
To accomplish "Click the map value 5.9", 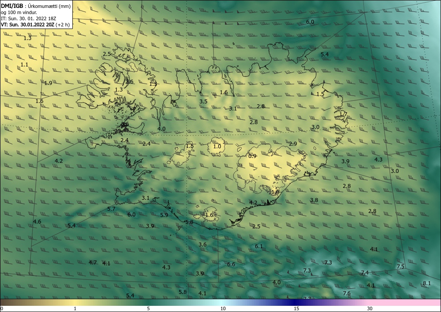I will tap(164, 215).
